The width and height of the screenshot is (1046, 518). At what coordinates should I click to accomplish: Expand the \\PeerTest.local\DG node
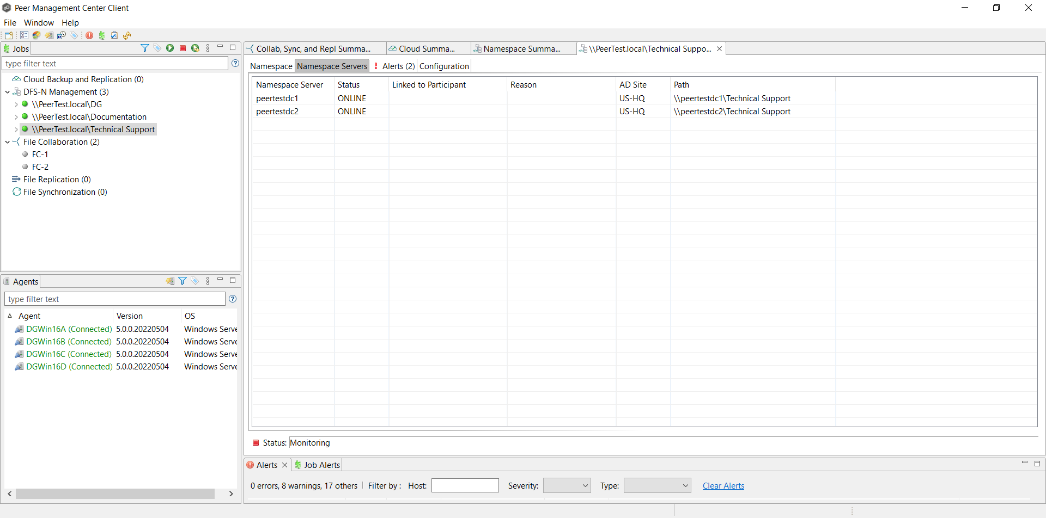tap(16, 104)
